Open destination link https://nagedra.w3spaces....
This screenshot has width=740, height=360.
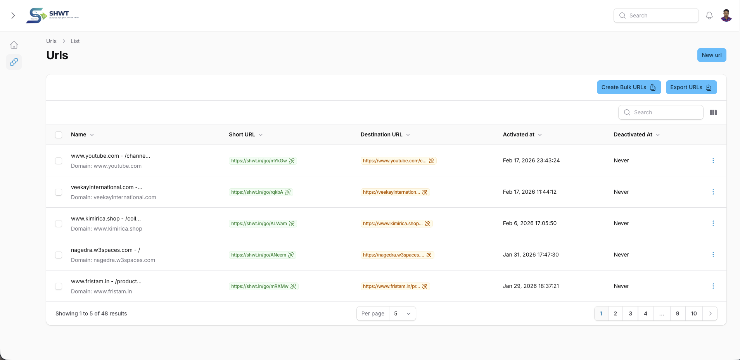click(394, 255)
